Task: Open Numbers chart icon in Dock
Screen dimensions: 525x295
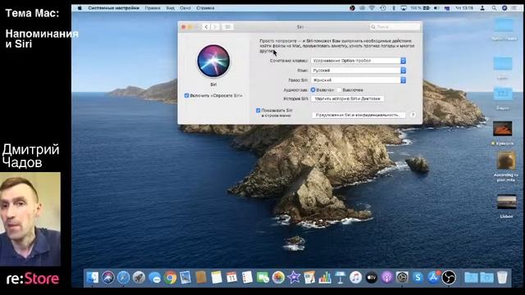Action: (x=325, y=278)
